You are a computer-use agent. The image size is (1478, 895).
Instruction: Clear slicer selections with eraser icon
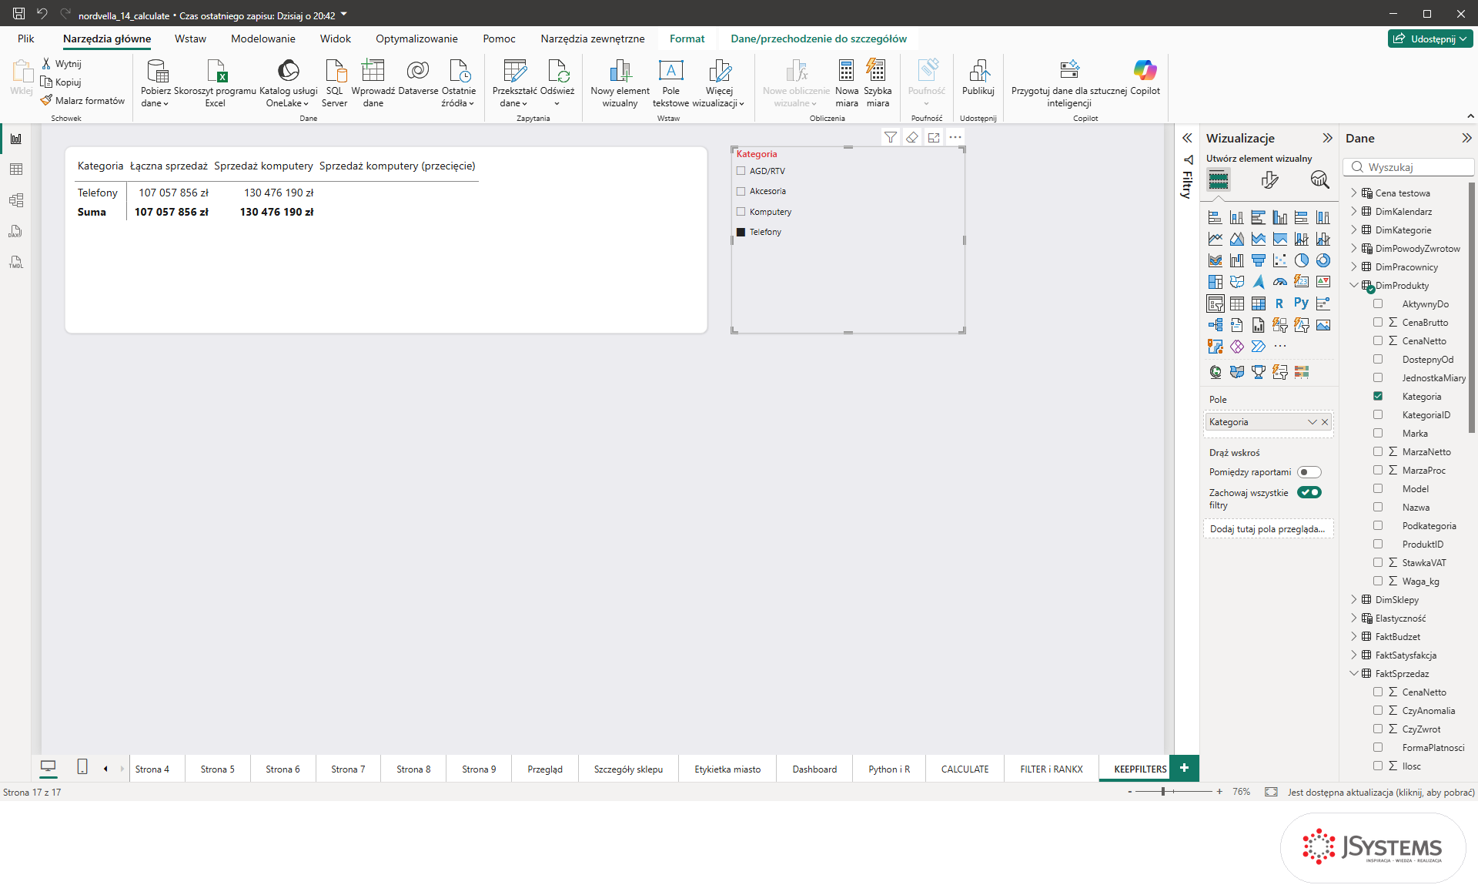coord(912,137)
